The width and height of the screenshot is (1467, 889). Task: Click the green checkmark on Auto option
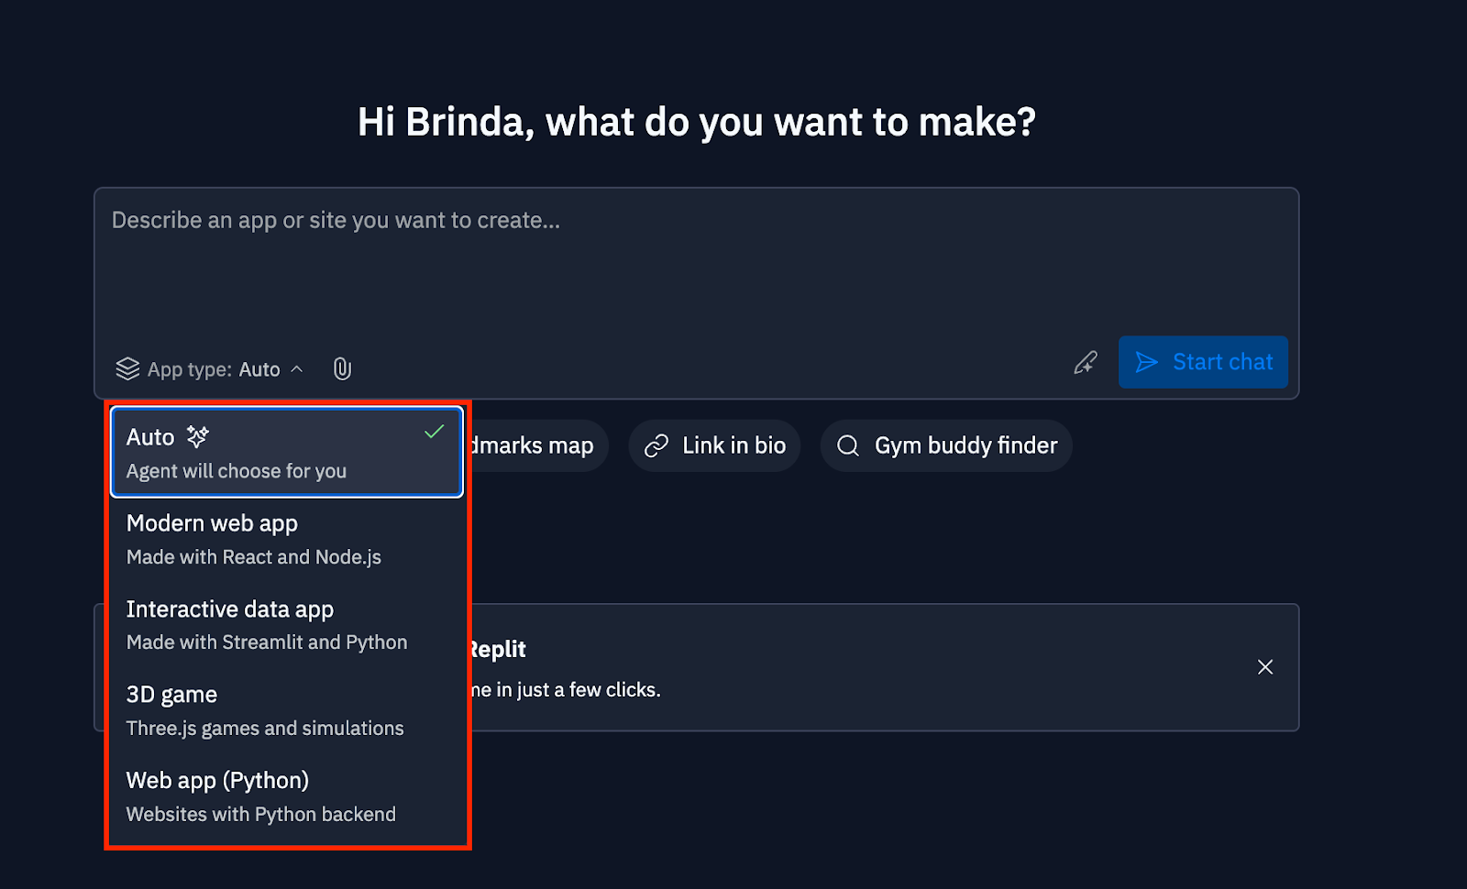coord(435,432)
